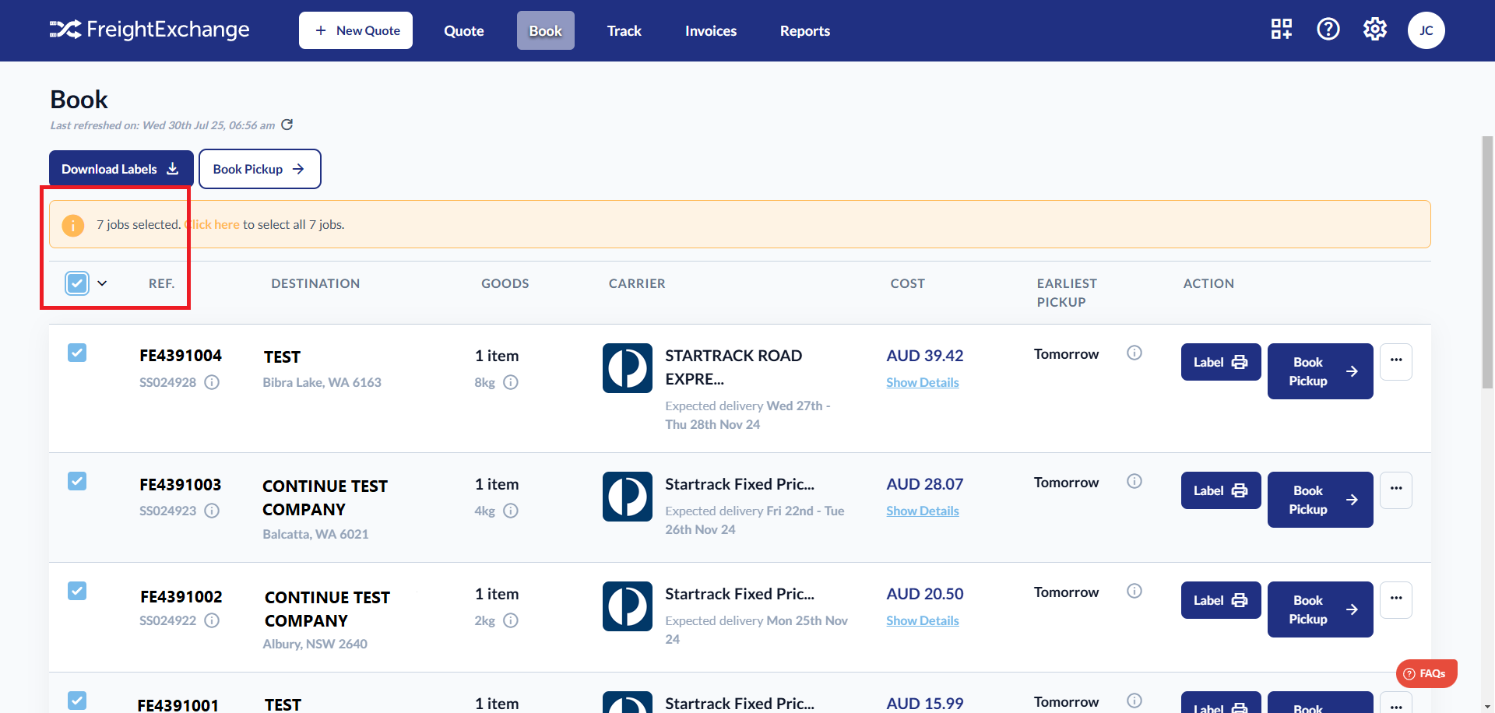Go to the Book tab
1495x713 pixels.
[x=546, y=30]
